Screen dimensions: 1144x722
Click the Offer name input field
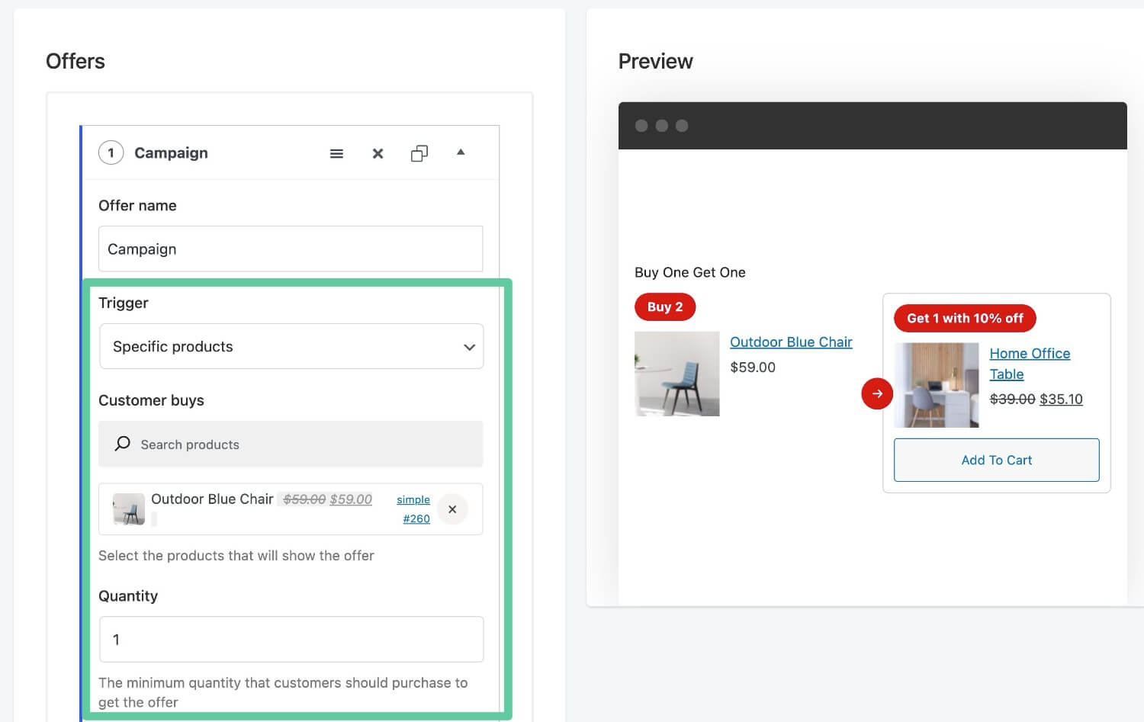point(291,249)
